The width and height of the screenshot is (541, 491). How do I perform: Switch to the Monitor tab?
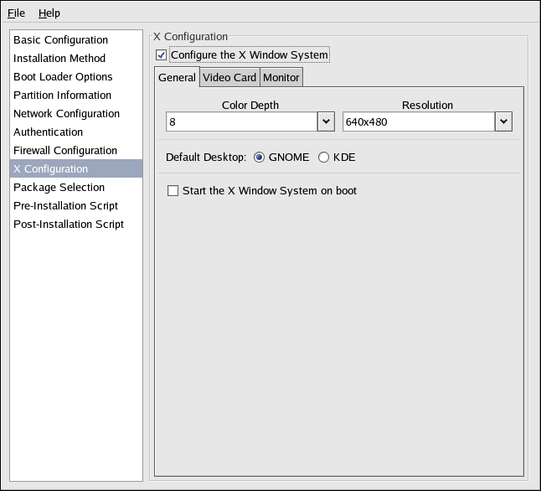281,77
